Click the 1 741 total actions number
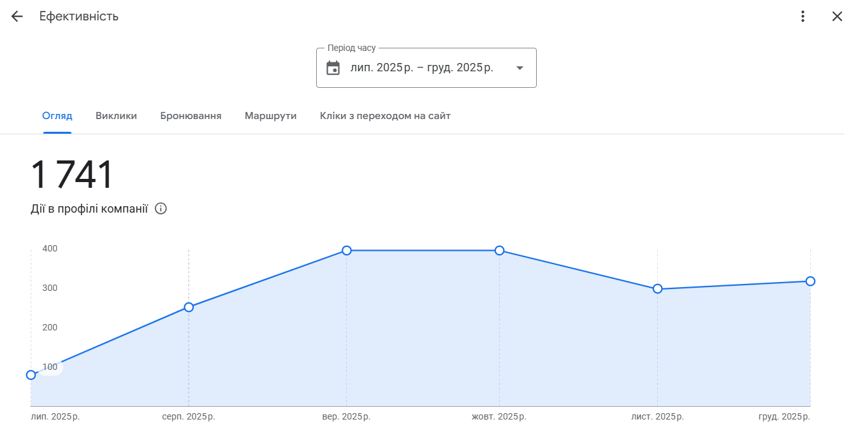 point(71,175)
